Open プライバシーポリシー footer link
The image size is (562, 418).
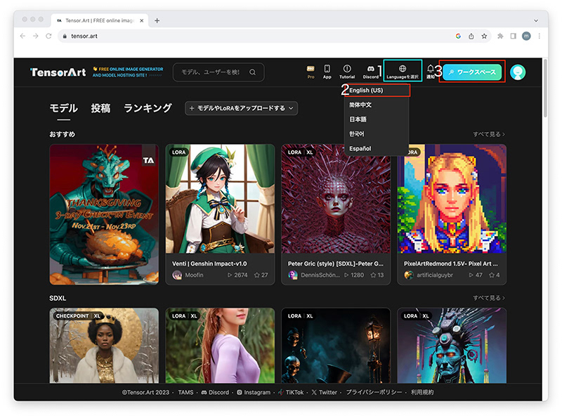[x=374, y=392]
